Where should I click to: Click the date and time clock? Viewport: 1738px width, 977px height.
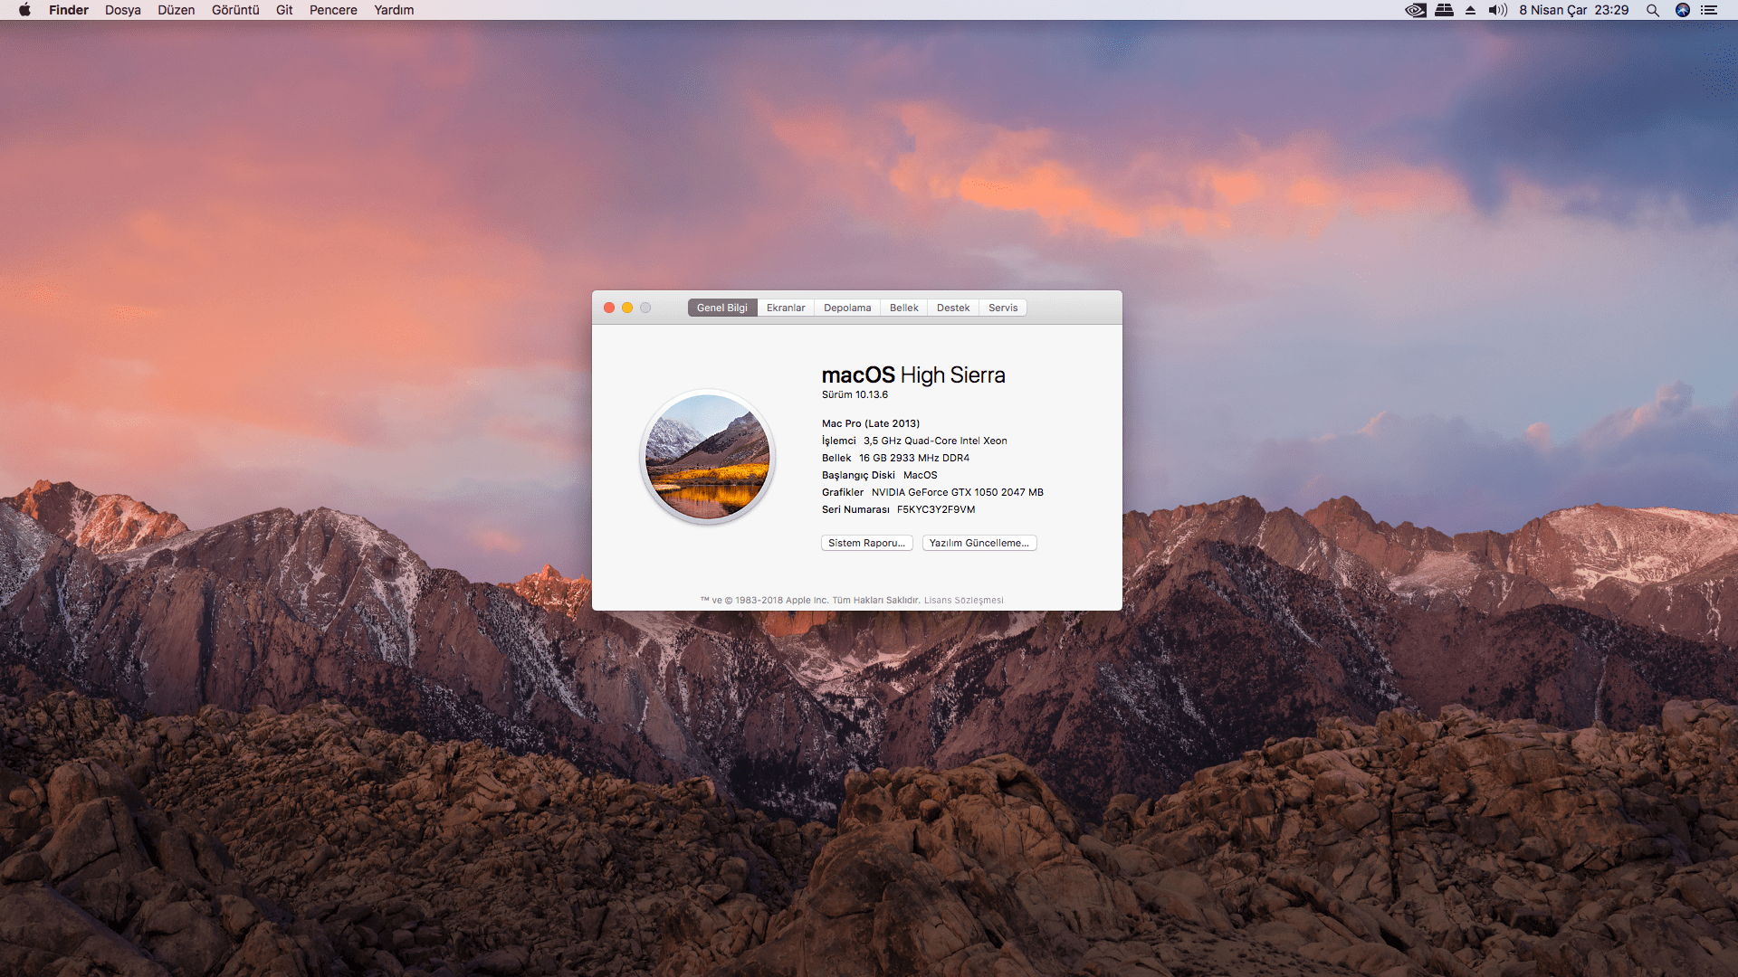point(1573,10)
